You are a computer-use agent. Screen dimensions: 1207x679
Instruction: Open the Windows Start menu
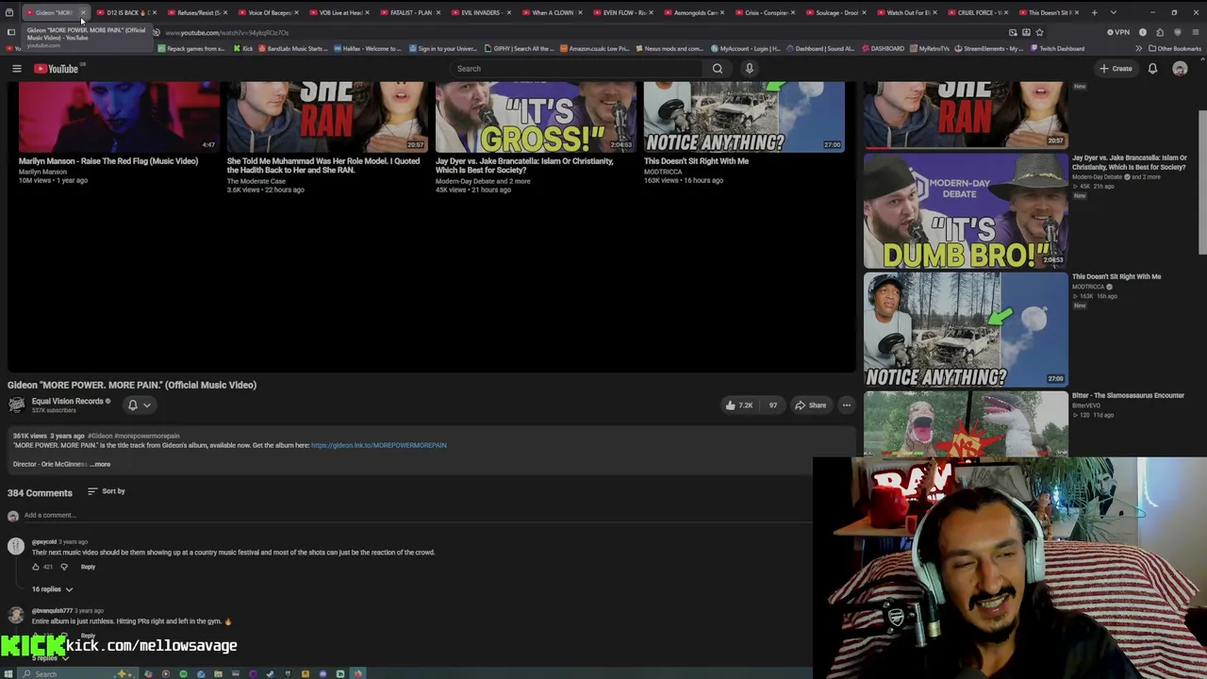(10, 674)
